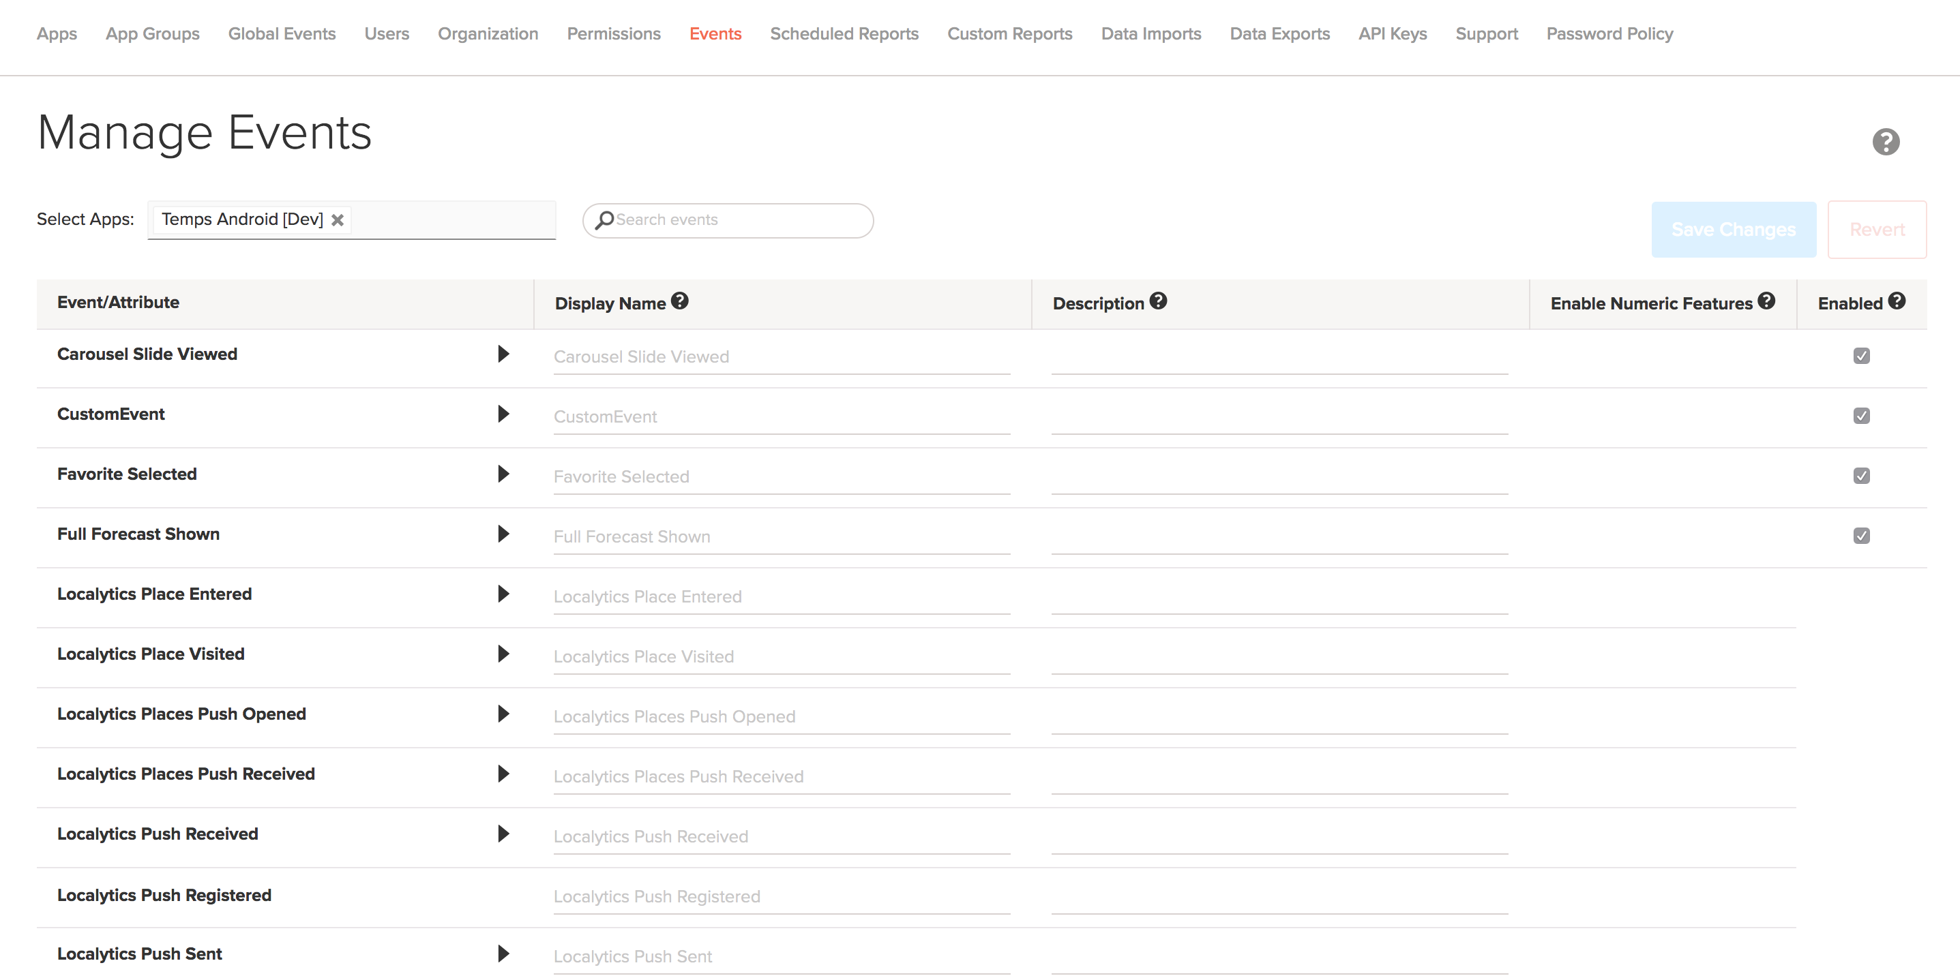Click help icon next to Enabled header
The image size is (1960, 976).
1897,301
